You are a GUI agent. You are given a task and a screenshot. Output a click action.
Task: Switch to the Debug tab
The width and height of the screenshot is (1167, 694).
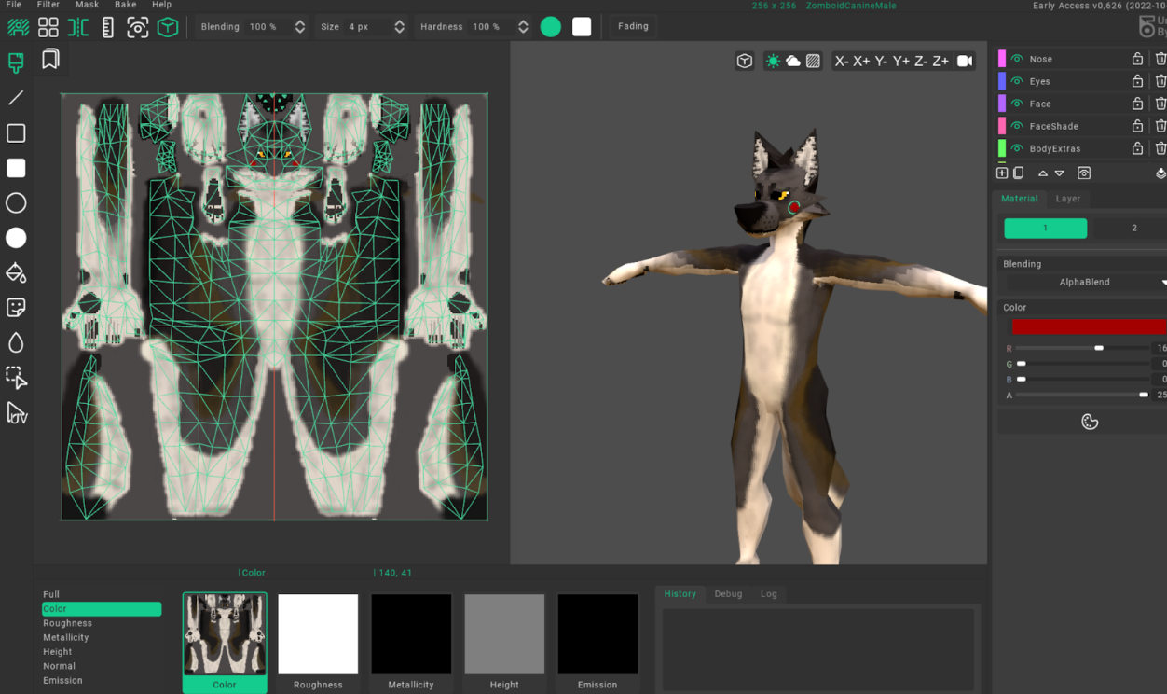(x=728, y=594)
